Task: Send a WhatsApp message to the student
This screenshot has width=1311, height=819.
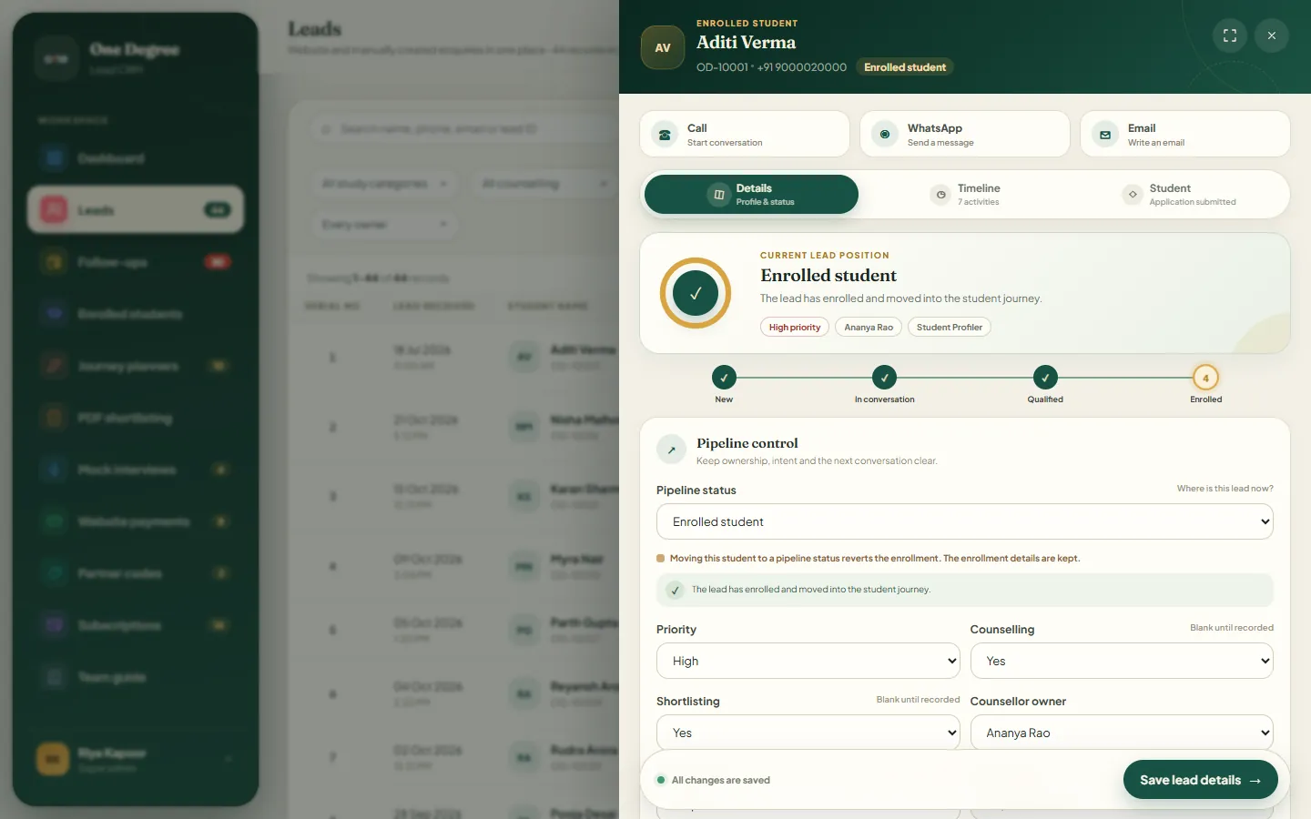Action: (965, 135)
